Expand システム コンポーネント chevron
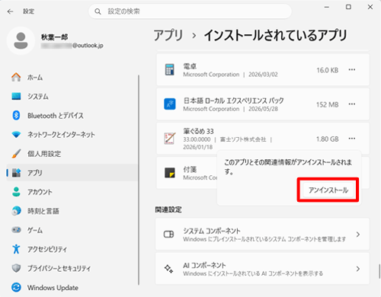381x297 pixels. click(x=358, y=235)
